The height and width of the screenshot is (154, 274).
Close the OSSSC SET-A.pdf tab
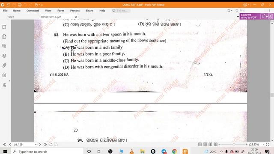click(x=76, y=17)
